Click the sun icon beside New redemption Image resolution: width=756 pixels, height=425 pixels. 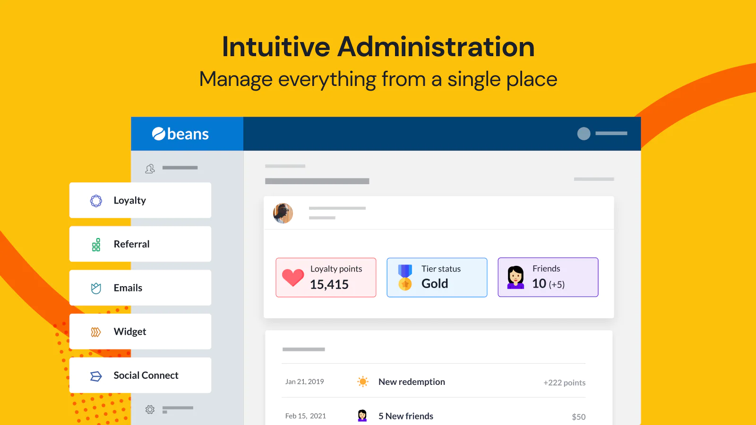pos(362,382)
